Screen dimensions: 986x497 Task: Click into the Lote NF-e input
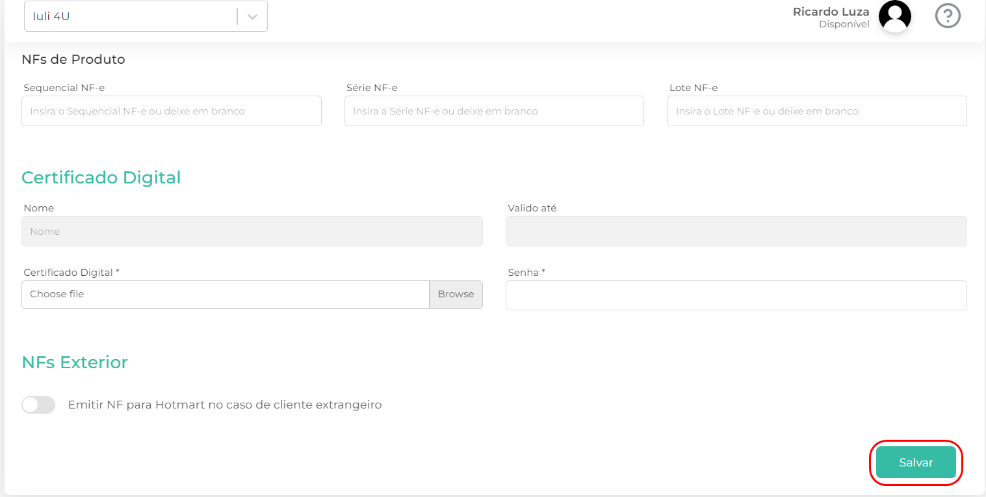point(816,111)
